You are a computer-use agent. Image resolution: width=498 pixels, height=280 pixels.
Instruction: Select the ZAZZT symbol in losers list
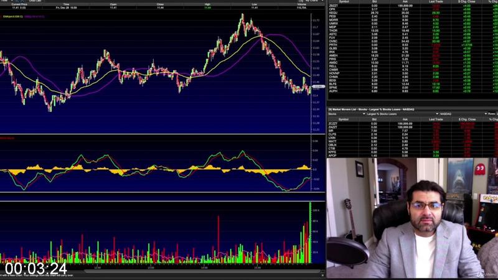pos(333,127)
